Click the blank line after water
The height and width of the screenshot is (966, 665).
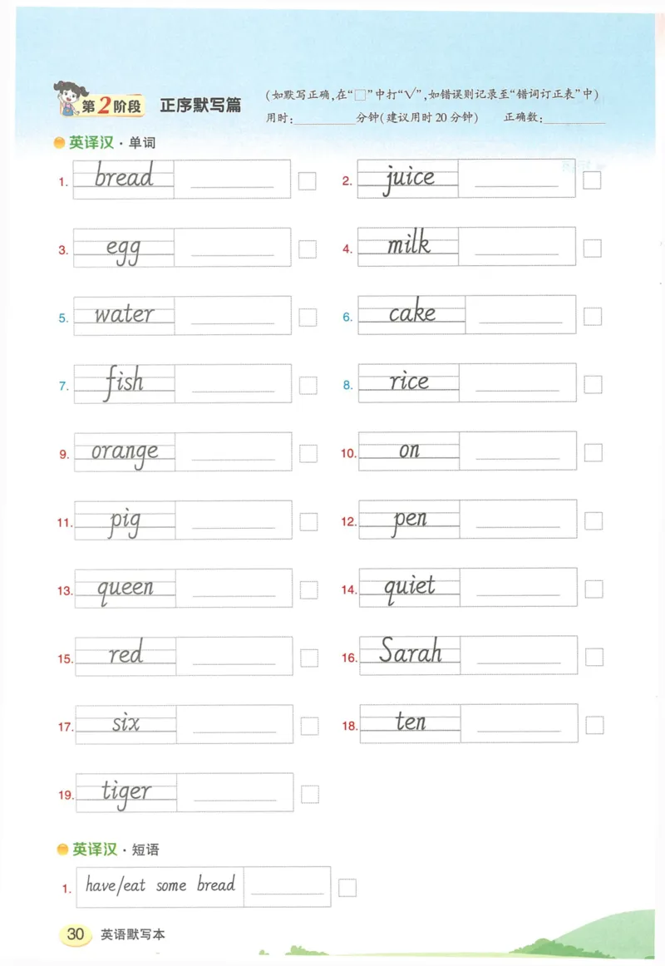(233, 321)
